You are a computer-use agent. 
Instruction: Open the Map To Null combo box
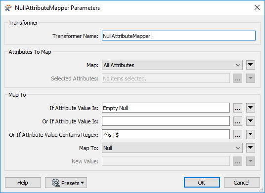coord(172,148)
